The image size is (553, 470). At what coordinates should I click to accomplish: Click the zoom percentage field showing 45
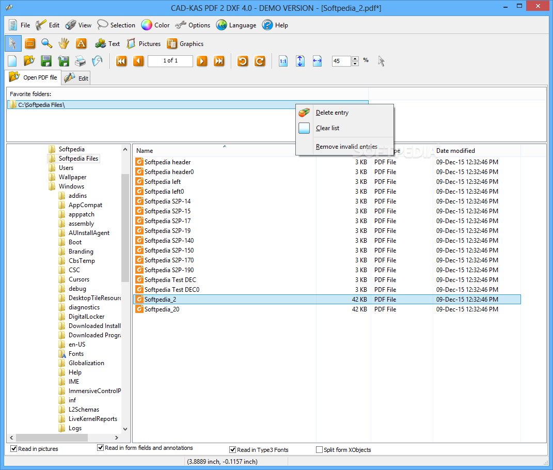pyautogui.click(x=341, y=61)
